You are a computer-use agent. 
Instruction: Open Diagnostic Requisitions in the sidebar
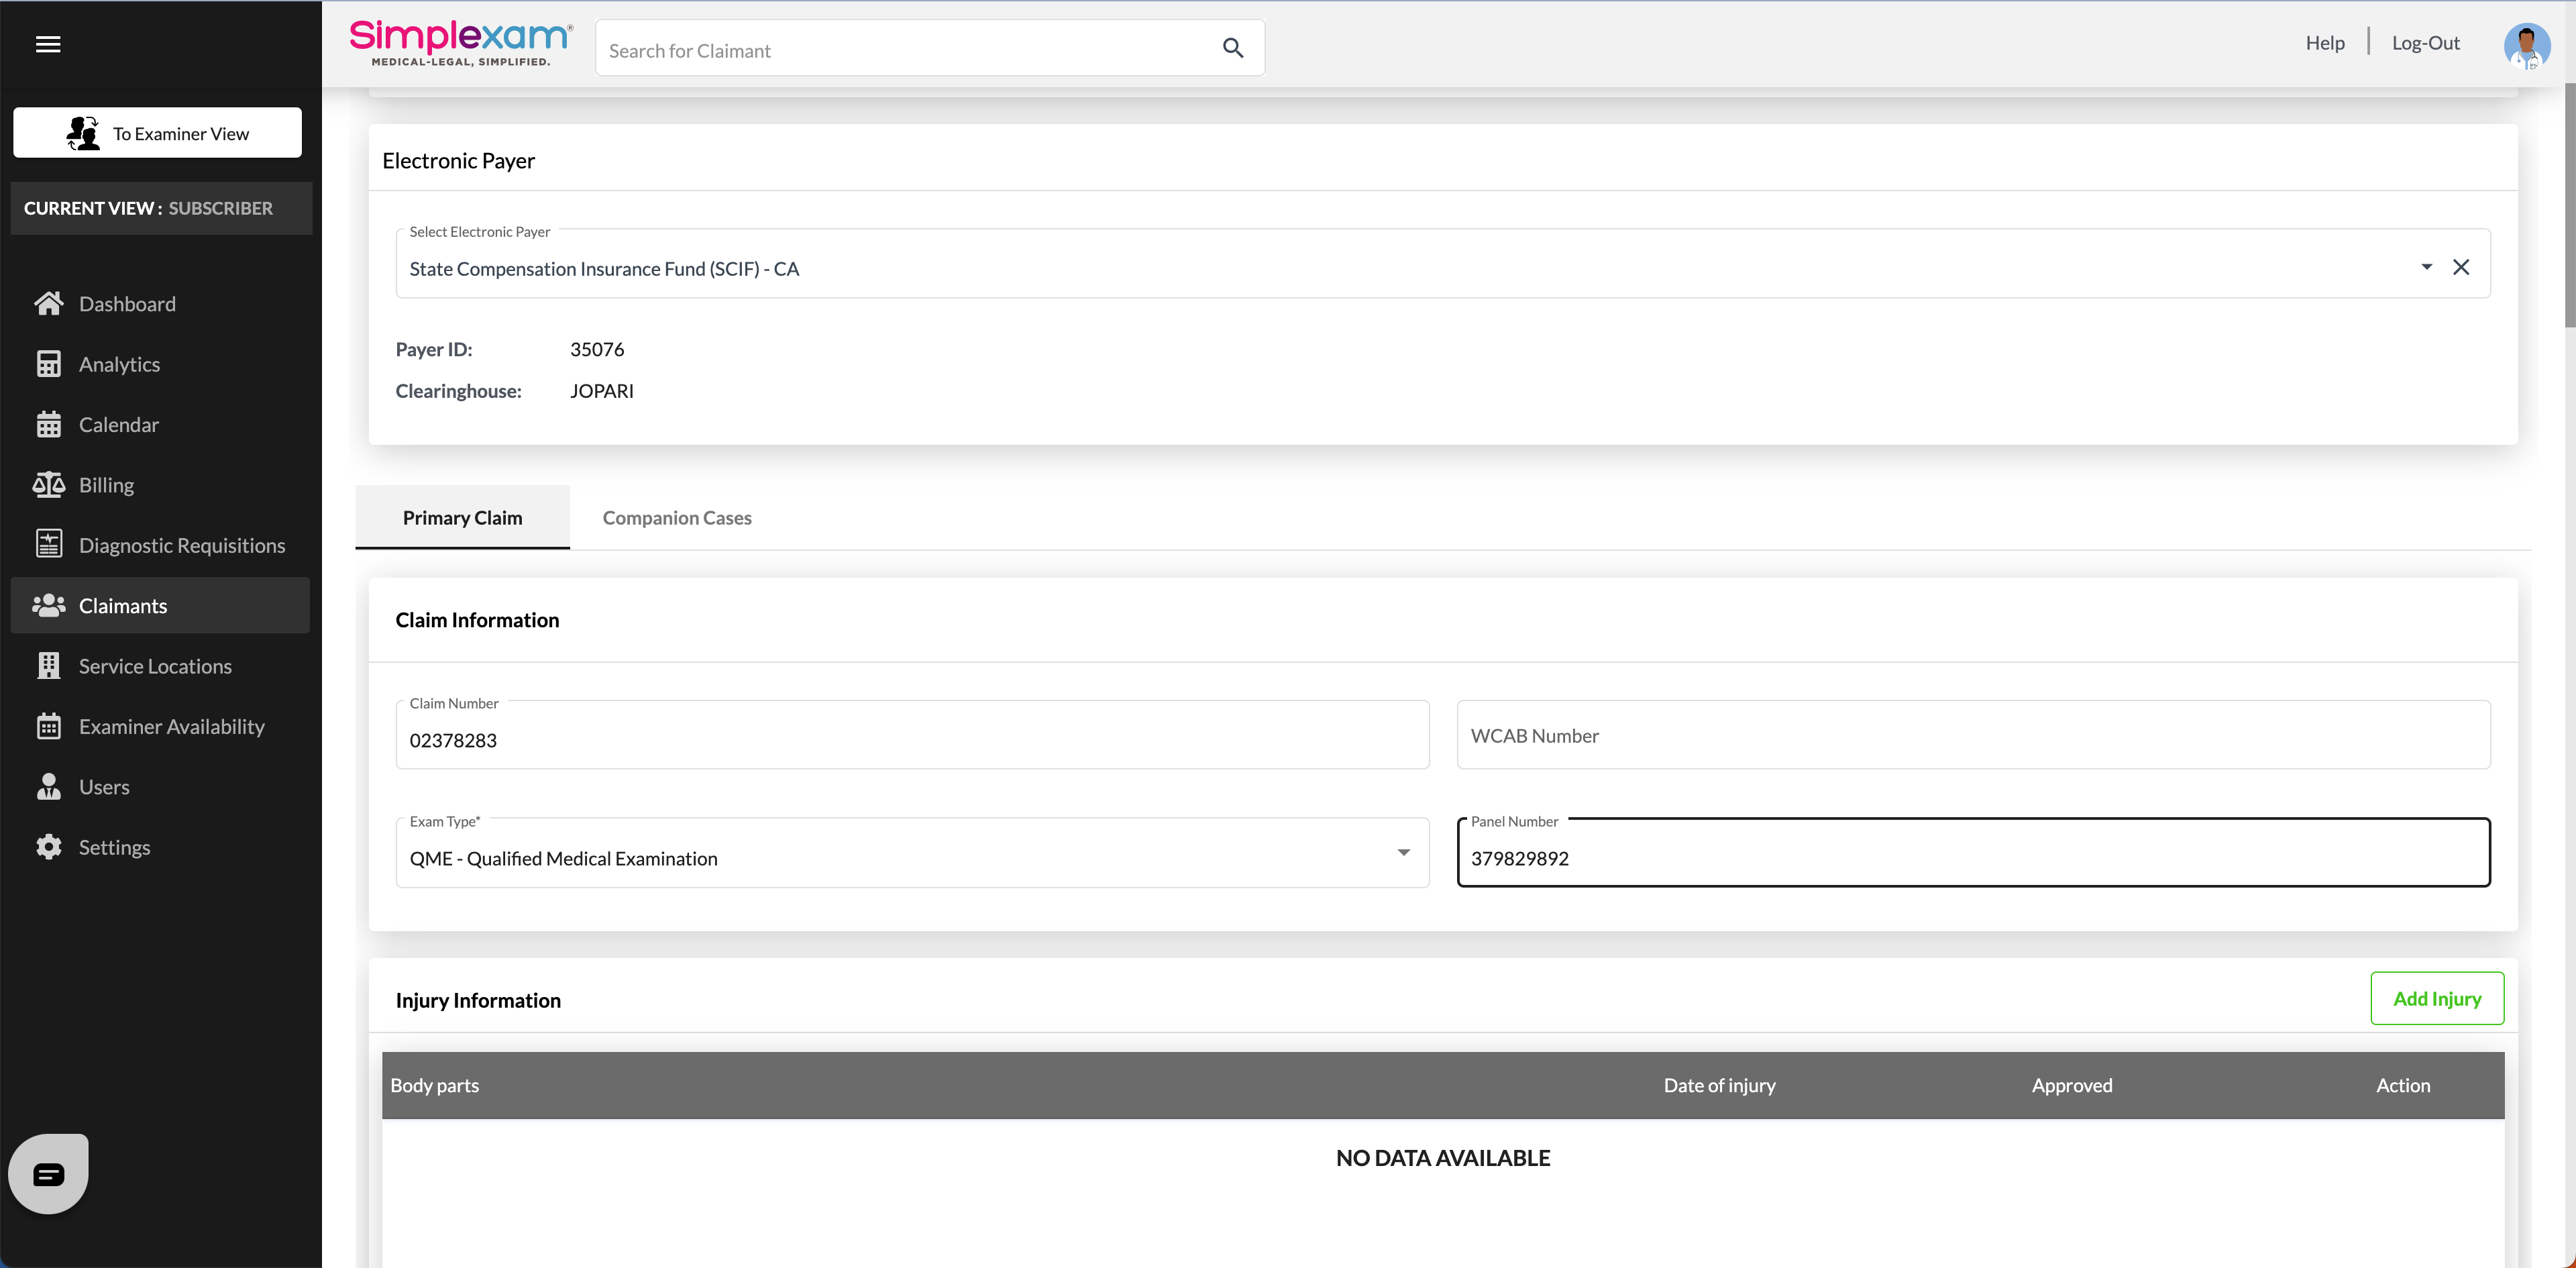click(x=181, y=545)
